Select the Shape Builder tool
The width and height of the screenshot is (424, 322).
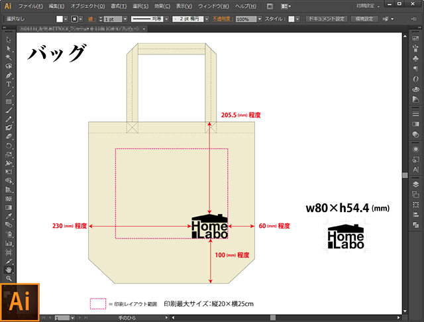pos(9,181)
